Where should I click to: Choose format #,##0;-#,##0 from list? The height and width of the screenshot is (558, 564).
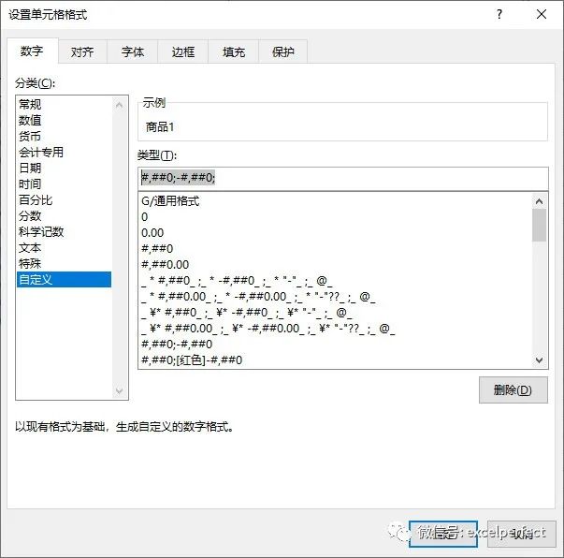(335, 345)
